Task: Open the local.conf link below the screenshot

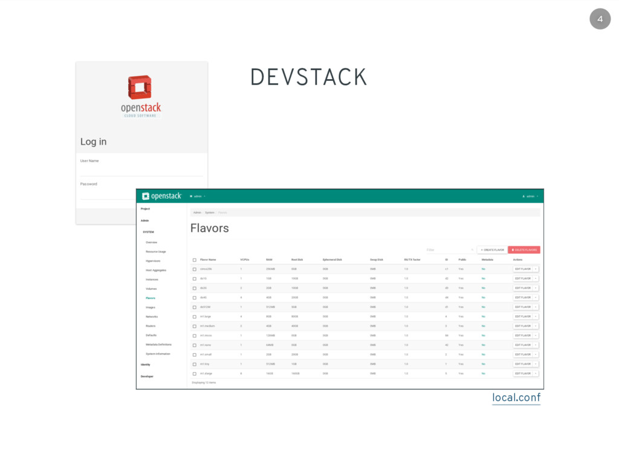Action: click(516, 397)
